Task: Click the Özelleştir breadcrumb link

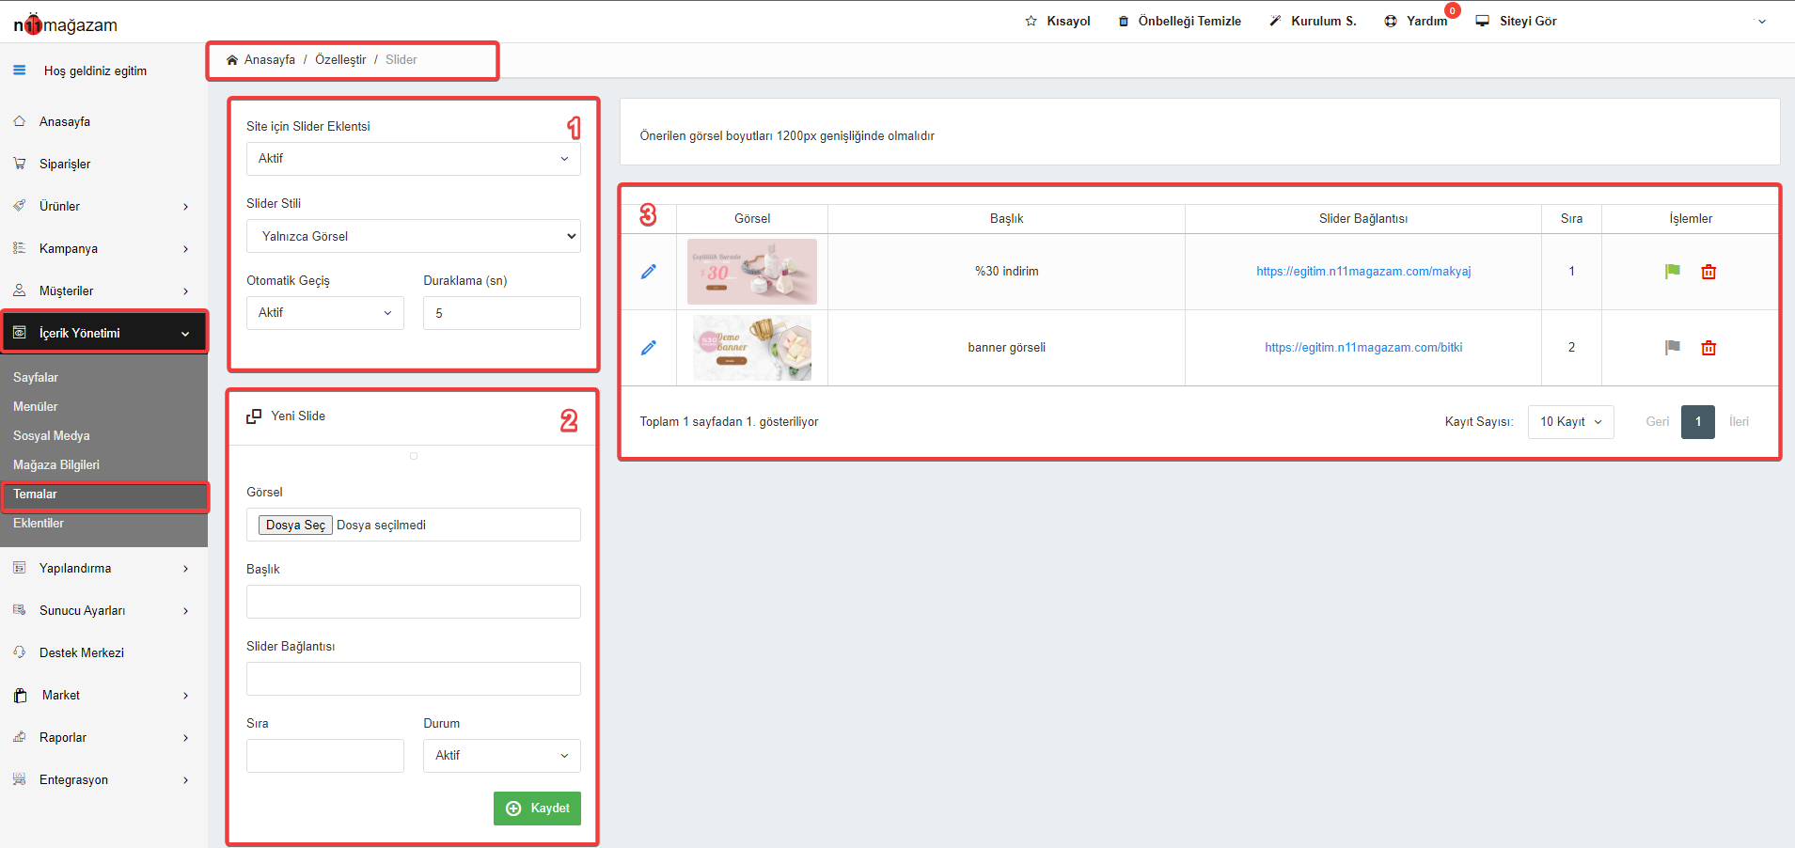Action: coord(340,59)
